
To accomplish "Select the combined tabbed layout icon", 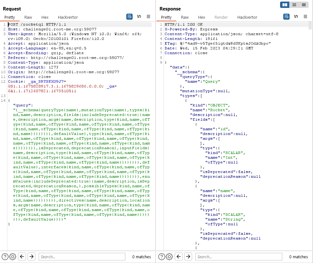I will (304, 5).
